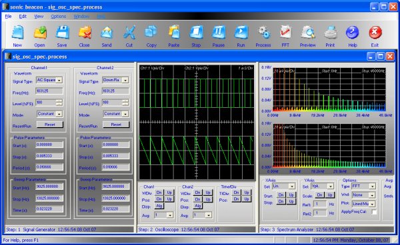Click 'Step: 1 Signal Generator' status text
Viewport: 400px width, 245px height.
tap(31, 230)
